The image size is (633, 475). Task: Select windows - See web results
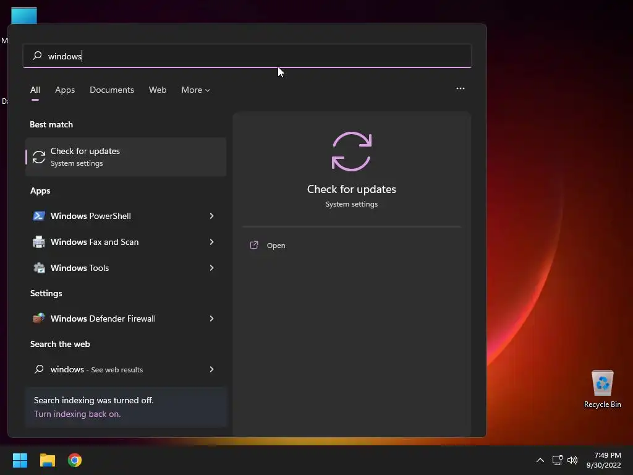125,369
